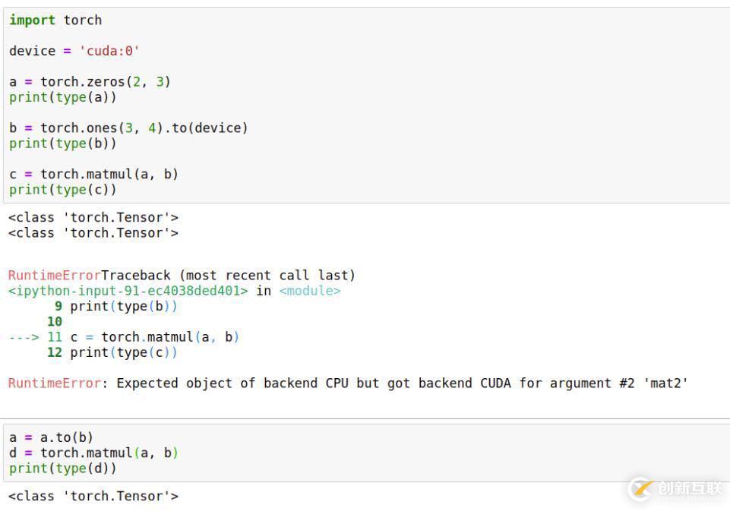Click print(type(c)) in the first cell

pyautogui.click(x=63, y=189)
